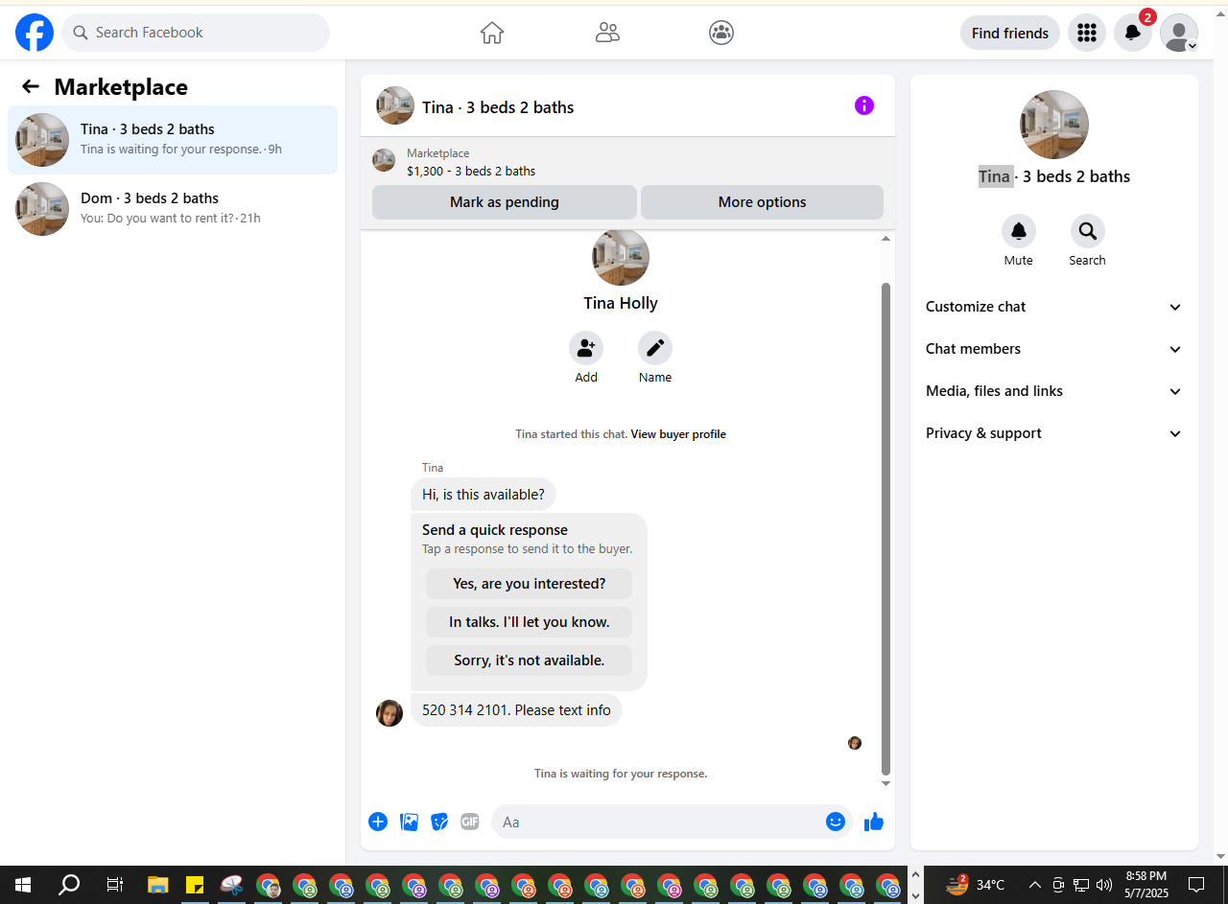Mute the conversation with bell icon
Image resolution: width=1228 pixels, height=904 pixels.
[x=1019, y=231]
